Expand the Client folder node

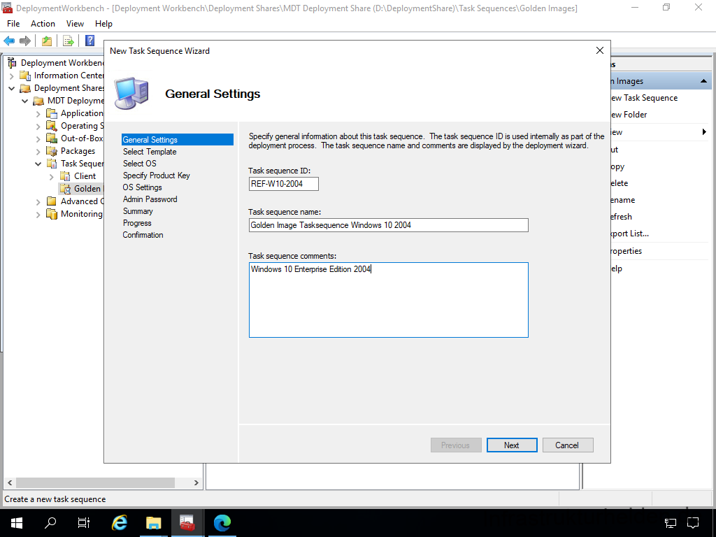point(52,176)
